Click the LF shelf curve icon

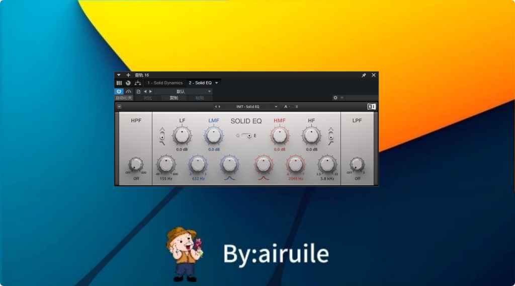162,144
